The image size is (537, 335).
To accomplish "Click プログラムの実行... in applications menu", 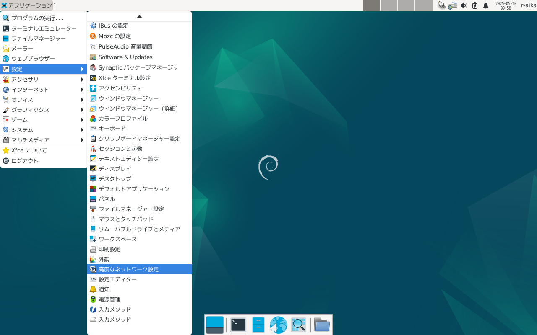I will pyautogui.click(x=44, y=18).
